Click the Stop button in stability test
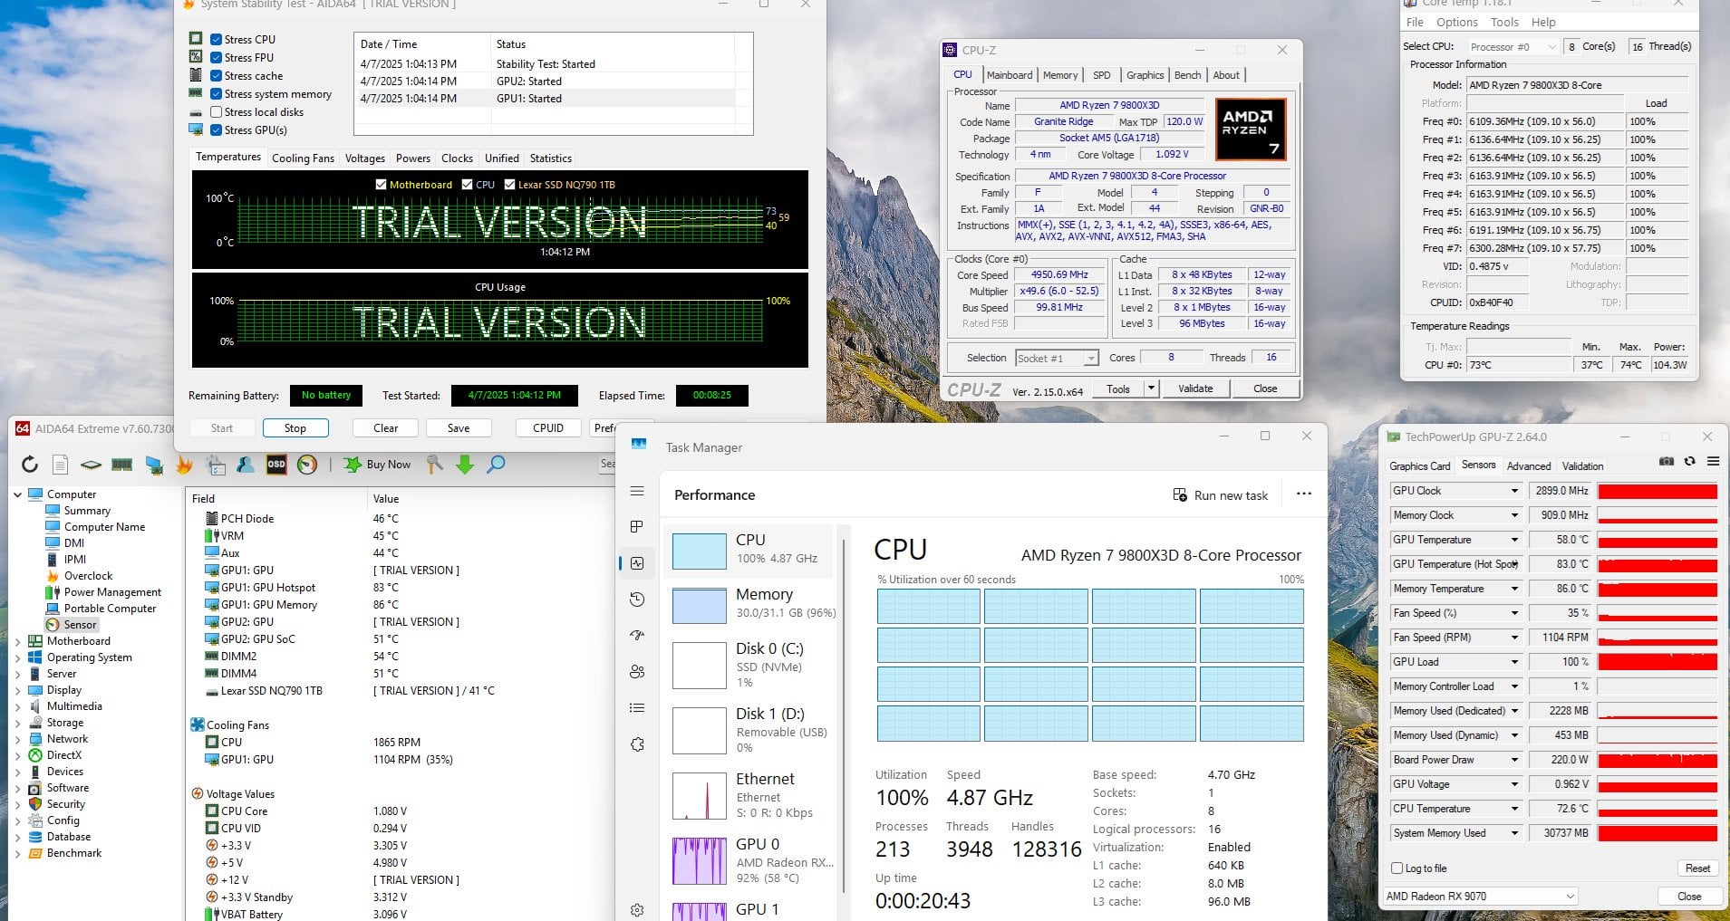Screen dimensions: 1730x921 coord(295,428)
